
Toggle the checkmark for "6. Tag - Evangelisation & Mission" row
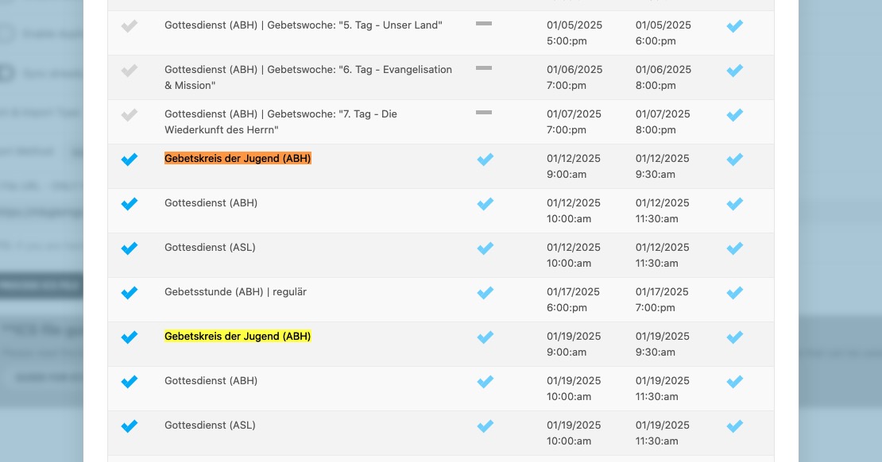pos(130,71)
